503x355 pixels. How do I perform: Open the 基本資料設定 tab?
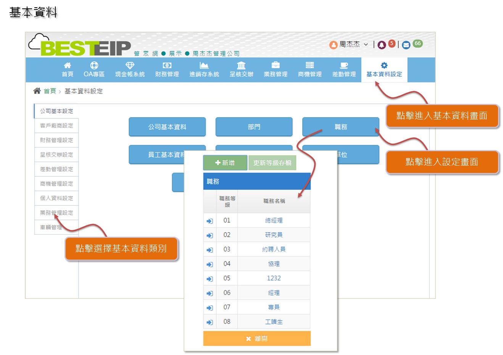[x=384, y=70]
